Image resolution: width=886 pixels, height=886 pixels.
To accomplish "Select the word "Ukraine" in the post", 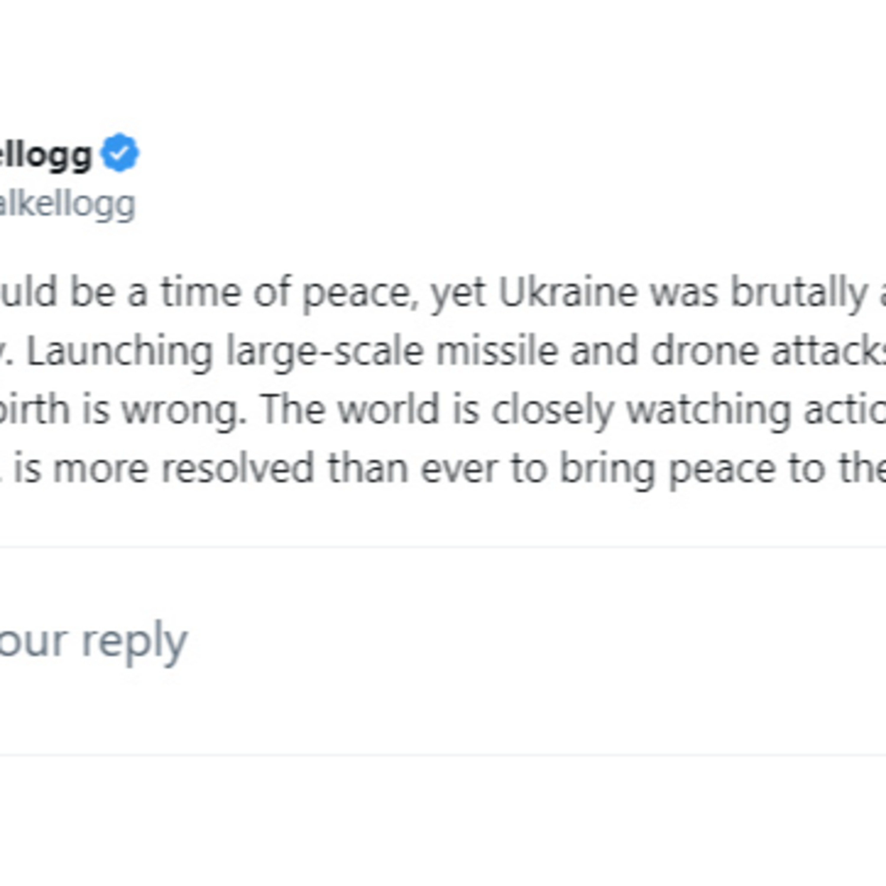I will [567, 292].
